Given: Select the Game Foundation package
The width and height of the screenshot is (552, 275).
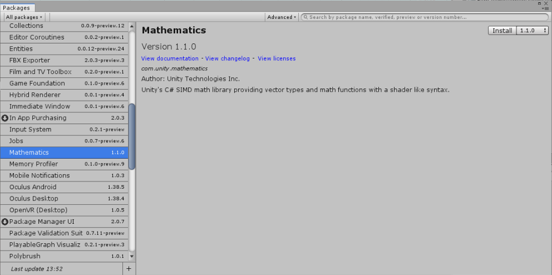Looking at the screenshot, I should 64,84.
